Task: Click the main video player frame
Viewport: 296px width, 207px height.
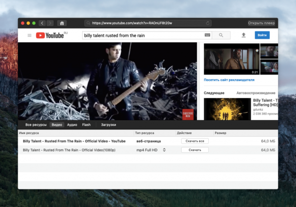Action: [108, 81]
